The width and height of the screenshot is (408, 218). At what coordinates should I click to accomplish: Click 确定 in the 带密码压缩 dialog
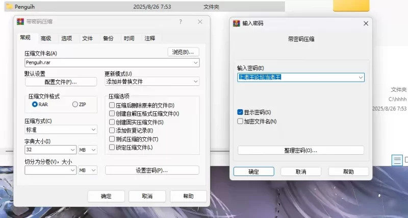[x=106, y=196]
